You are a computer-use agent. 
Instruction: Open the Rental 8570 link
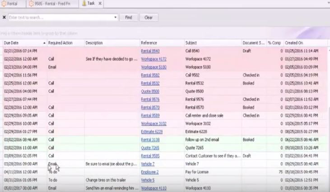(150, 108)
